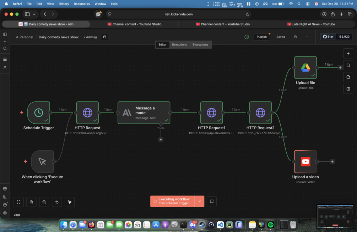Reload the Safari page
The width and height of the screenshot is (357, 232).
tap(247, 14)
